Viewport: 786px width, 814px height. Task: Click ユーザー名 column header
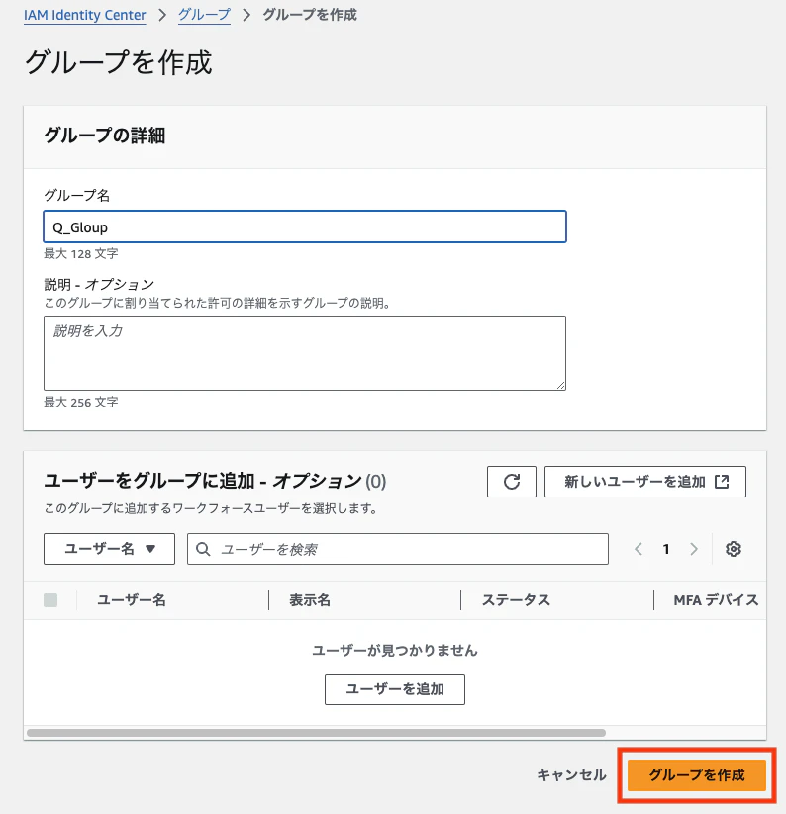click(x=132, y=600)
